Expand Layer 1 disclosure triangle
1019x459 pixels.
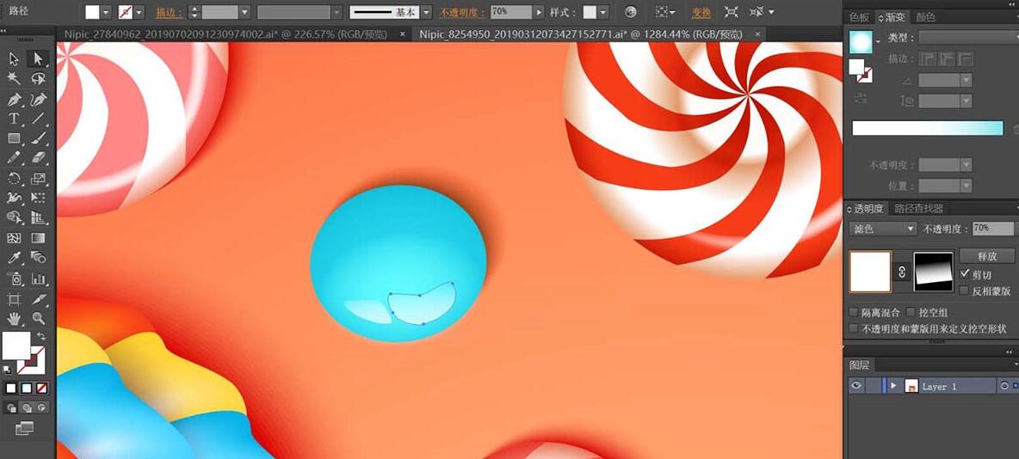point(893,386)
